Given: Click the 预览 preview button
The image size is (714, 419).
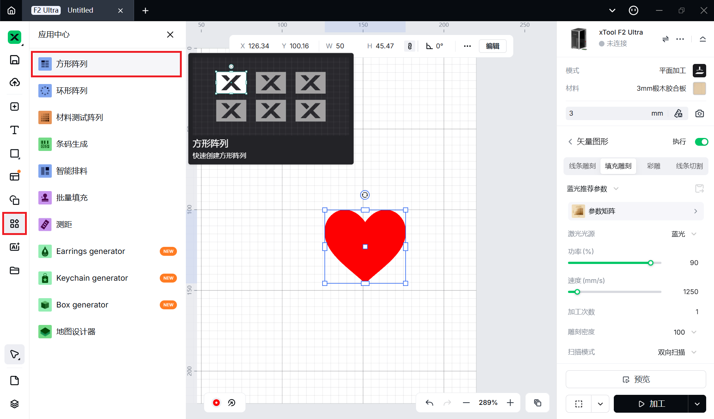Looking at the screenshot, I should (x=636, y=379).
